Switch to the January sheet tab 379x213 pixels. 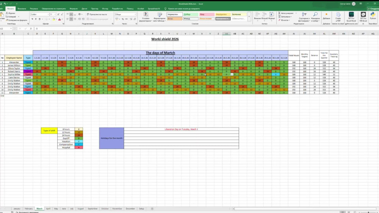(x=17, y=209)
